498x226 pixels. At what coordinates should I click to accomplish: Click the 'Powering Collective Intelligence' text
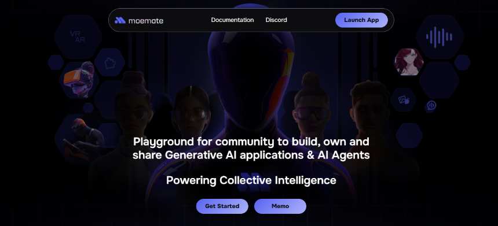coord(251,180)
